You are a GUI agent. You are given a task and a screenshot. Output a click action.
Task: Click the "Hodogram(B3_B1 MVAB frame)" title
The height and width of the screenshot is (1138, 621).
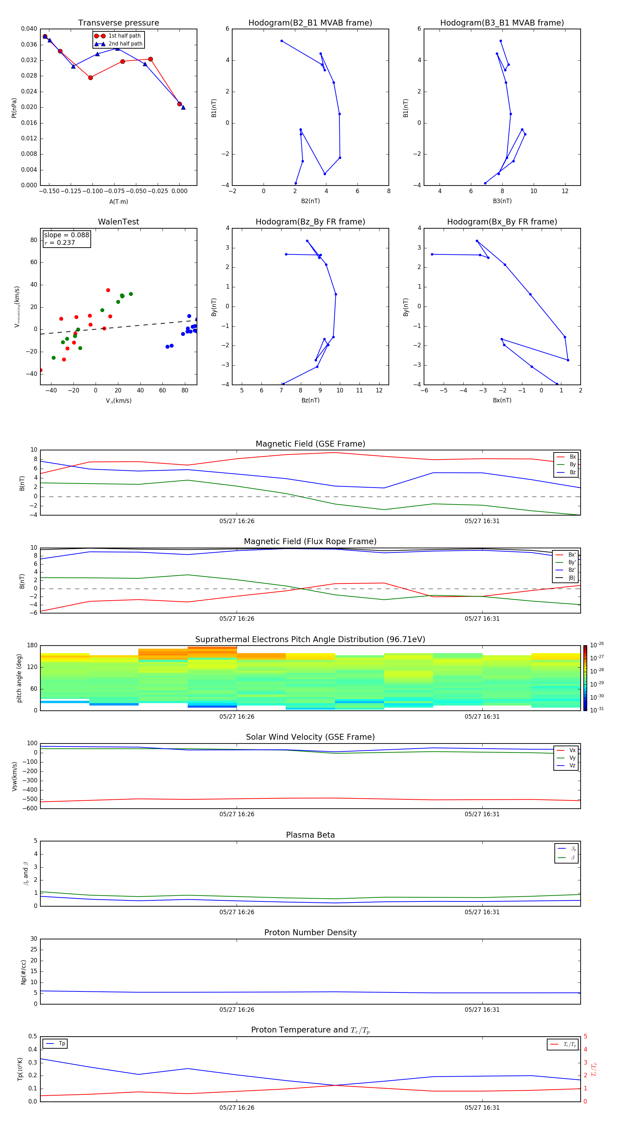click(x=502, y=23)
